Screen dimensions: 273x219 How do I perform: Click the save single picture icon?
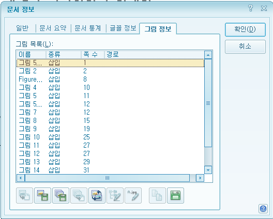tap(42, 195)
